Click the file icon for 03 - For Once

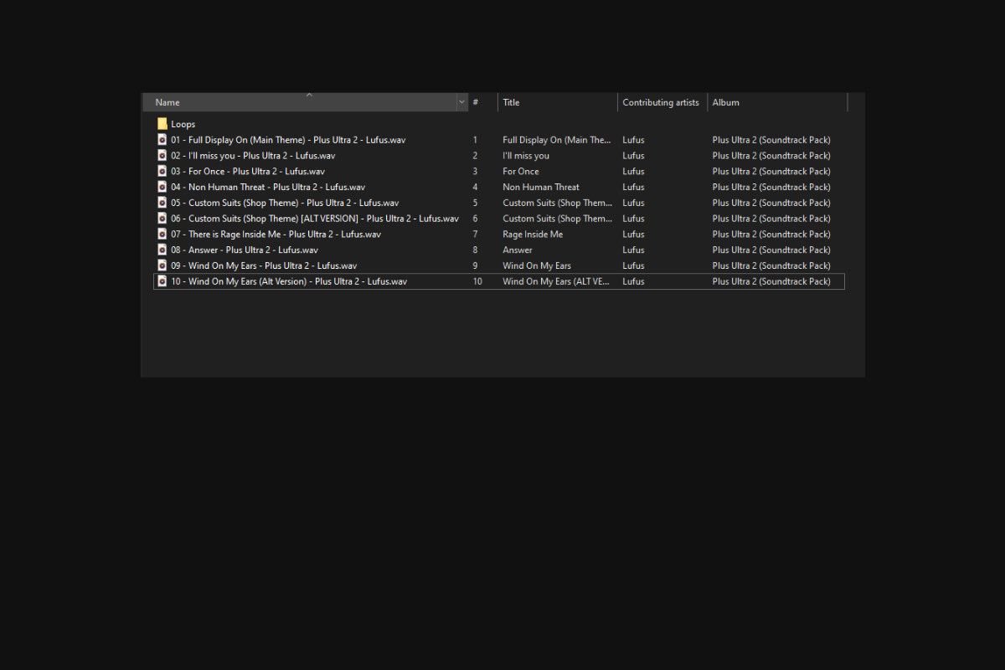[162, 172]
